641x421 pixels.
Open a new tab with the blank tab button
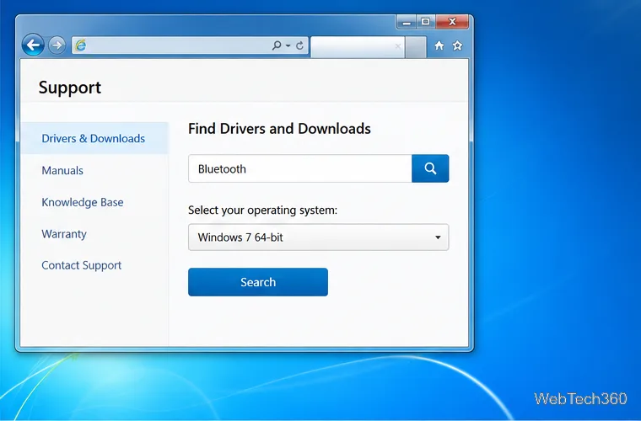click(x=416, y=47)
